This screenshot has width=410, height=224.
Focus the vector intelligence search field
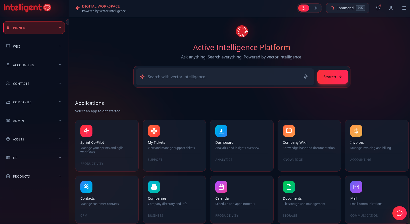coord(224,77)
